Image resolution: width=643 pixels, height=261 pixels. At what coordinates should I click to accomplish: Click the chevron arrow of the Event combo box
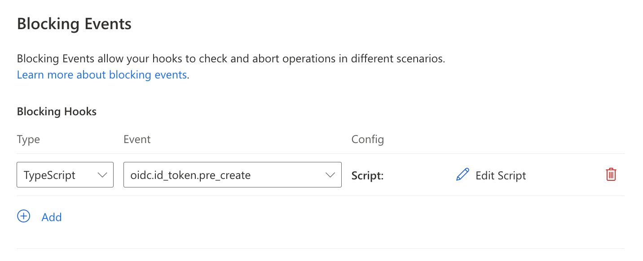pos(330,175)
